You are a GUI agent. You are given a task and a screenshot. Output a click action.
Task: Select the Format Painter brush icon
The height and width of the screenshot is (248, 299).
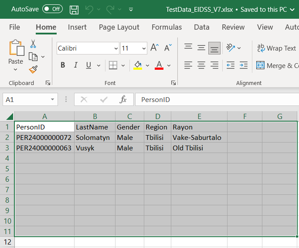point(33,69)
